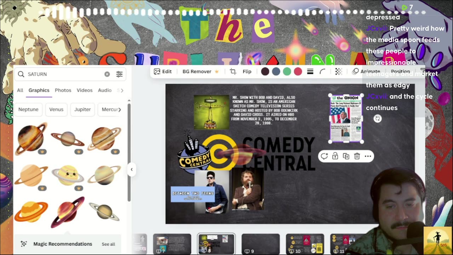Select the red color swatch
Screen dimensions: 453x255
[298, 72]
